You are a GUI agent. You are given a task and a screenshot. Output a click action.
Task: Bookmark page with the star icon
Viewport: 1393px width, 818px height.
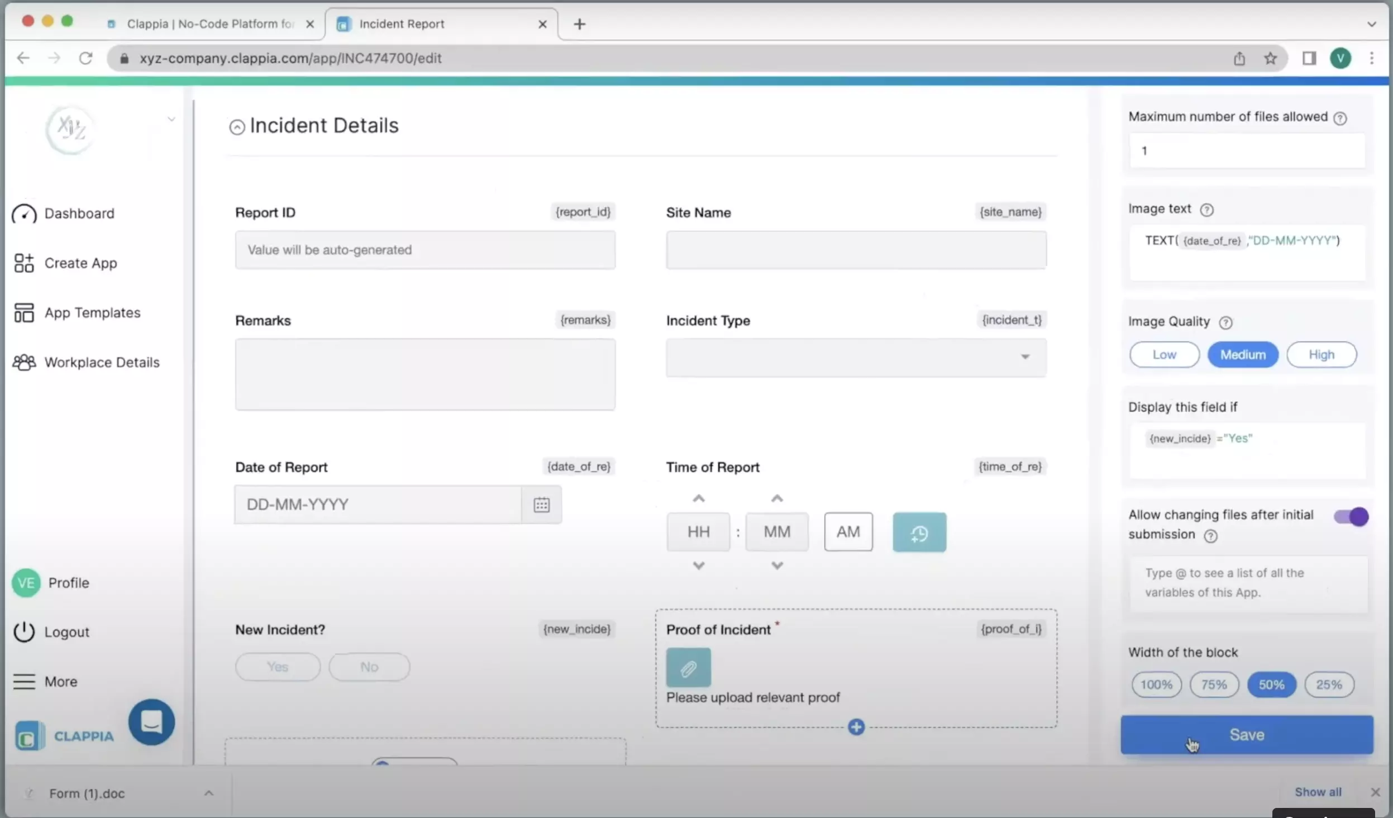pos(1270,58)
